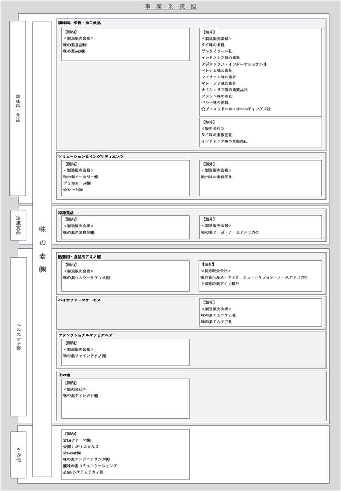
Task: Click 味の素ヘルシーサプライ㈱
Action: [86, 277]
